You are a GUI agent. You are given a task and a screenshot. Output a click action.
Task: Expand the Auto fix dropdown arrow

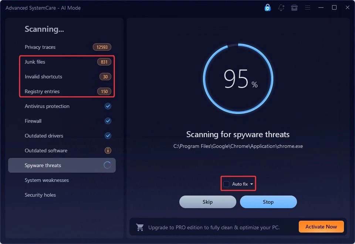click(x=251, y=184)
